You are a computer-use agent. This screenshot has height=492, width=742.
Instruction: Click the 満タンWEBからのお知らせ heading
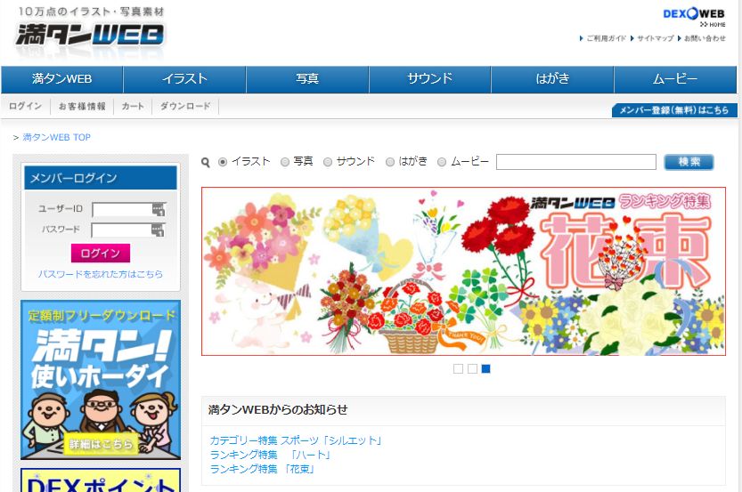point(278,410)
